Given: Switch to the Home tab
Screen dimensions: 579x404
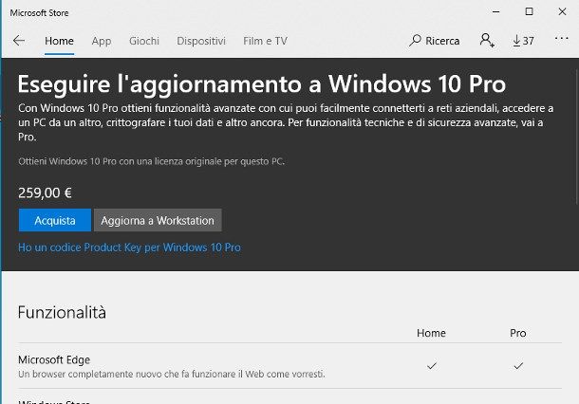Looking at the screenshot, I should (59, 41).
